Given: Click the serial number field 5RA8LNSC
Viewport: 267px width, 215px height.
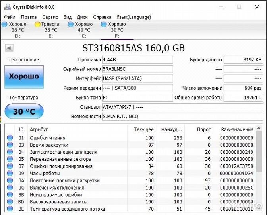Looking at the screenshot, I should coord(137,69).
